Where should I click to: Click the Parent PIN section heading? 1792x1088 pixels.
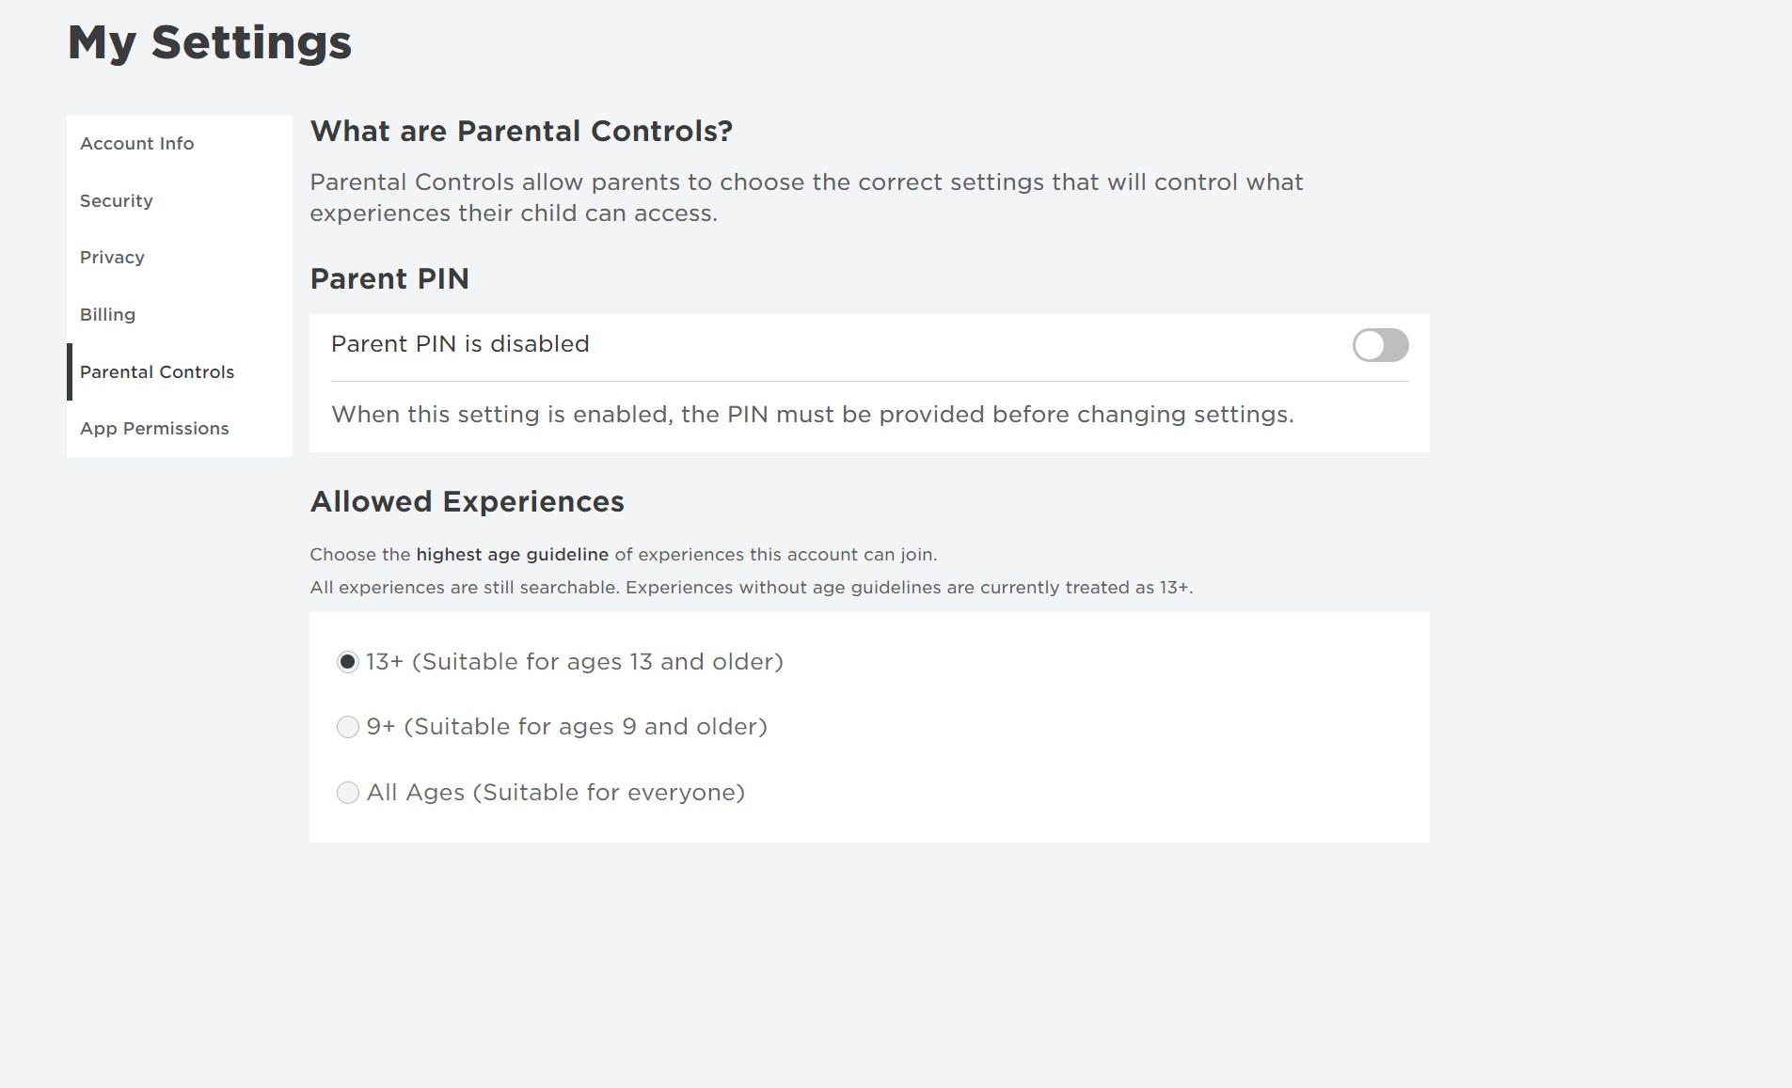389,278
